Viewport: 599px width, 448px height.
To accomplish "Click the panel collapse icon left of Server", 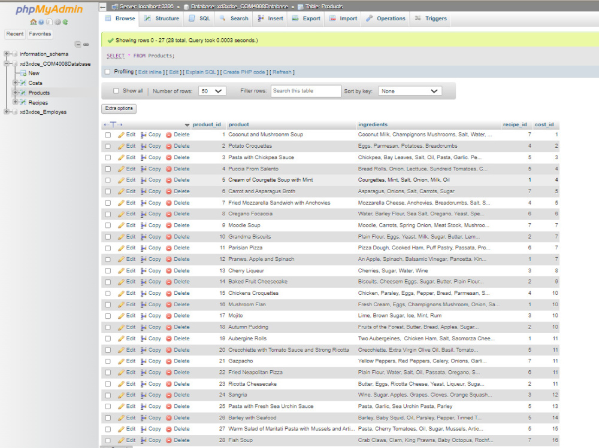I will [x=102, y=7].
